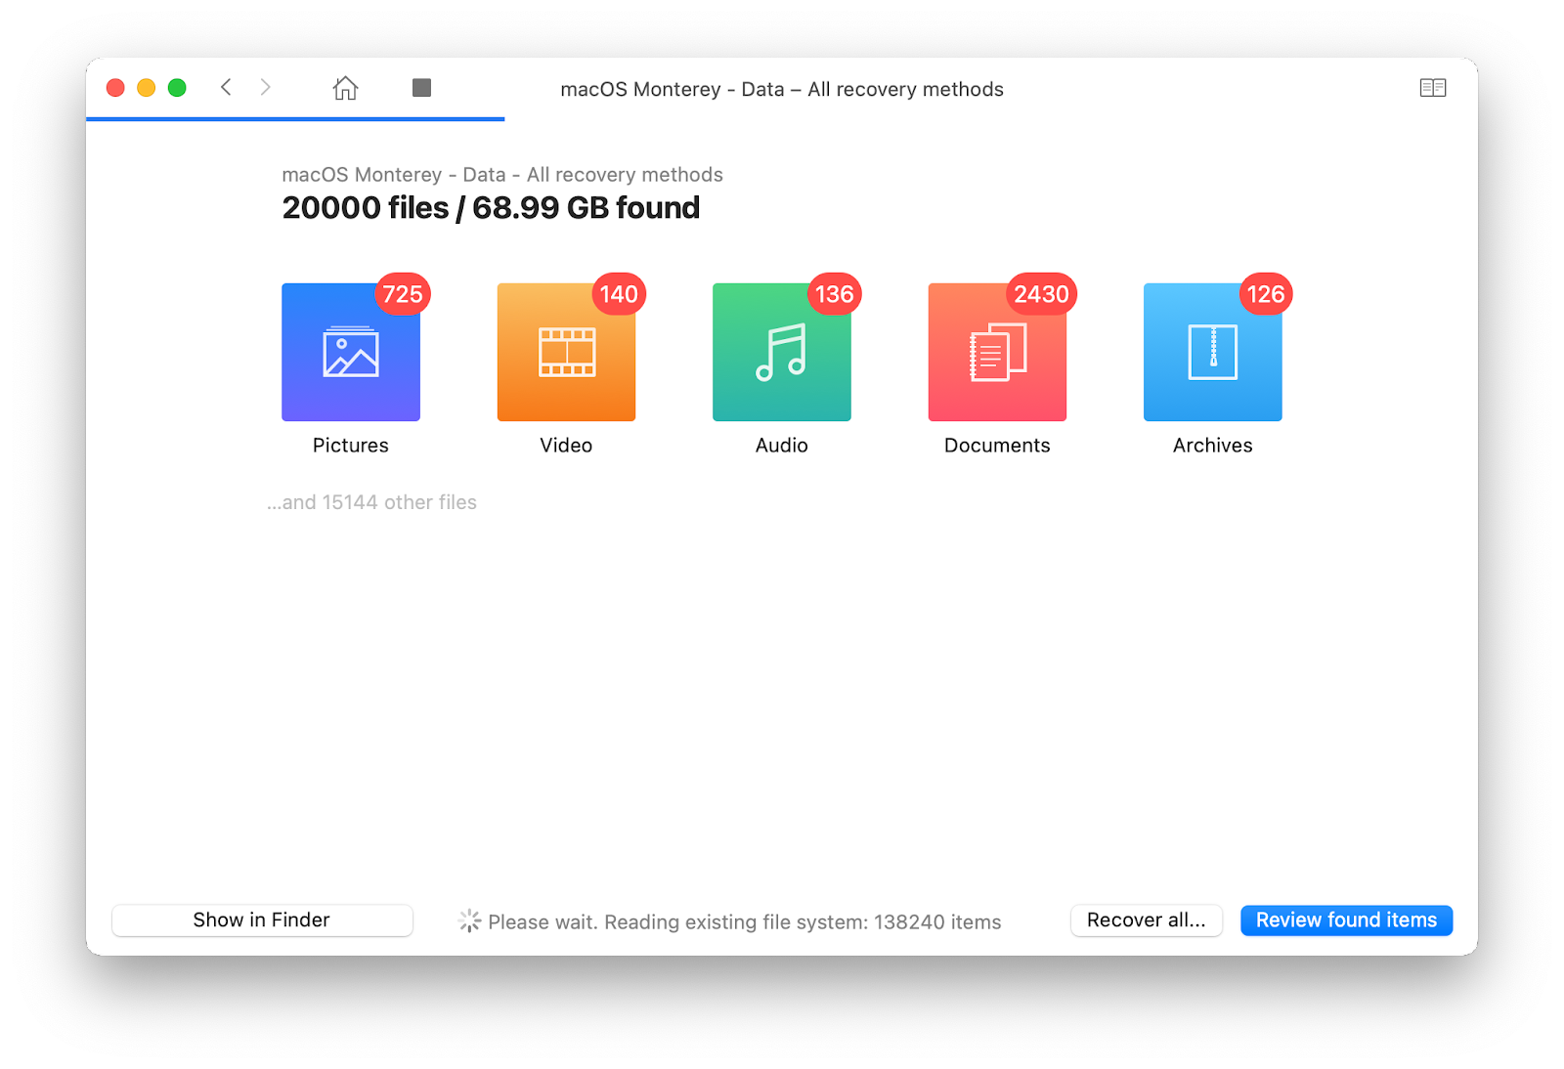Click the window title in the toolbar
The height and width of the screenshot is (1069, 1564).
pyautogui.click(x=782, y=89)
